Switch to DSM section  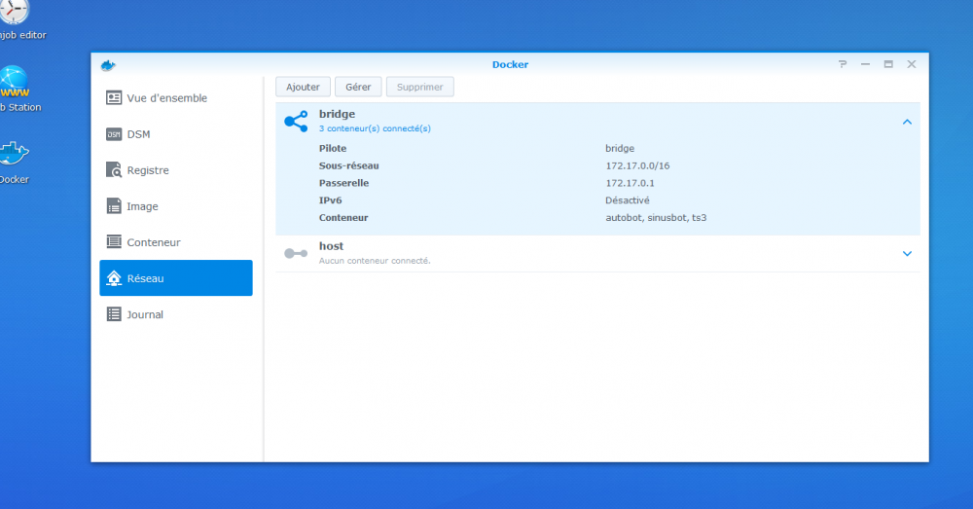(x=175, y=134)
